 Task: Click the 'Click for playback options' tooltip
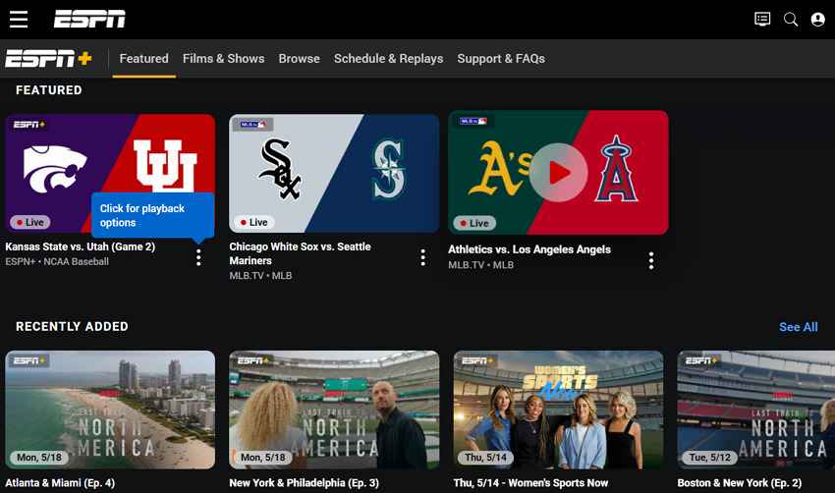[x=152, y=215]
